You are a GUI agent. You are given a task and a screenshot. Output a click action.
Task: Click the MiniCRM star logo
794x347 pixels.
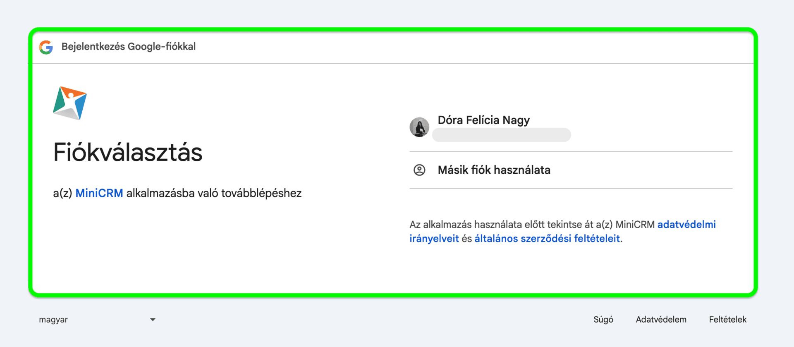pos(70,103)
